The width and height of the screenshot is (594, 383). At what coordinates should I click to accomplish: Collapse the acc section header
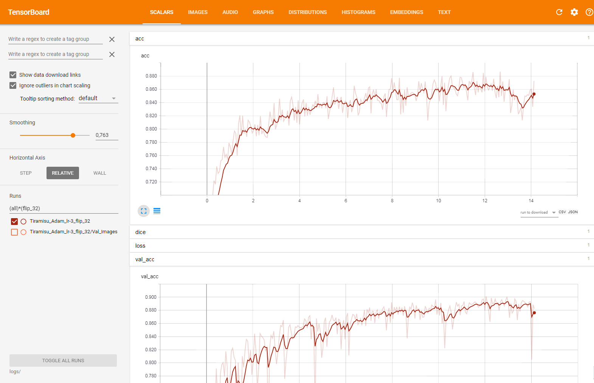(x=362, y=39)
